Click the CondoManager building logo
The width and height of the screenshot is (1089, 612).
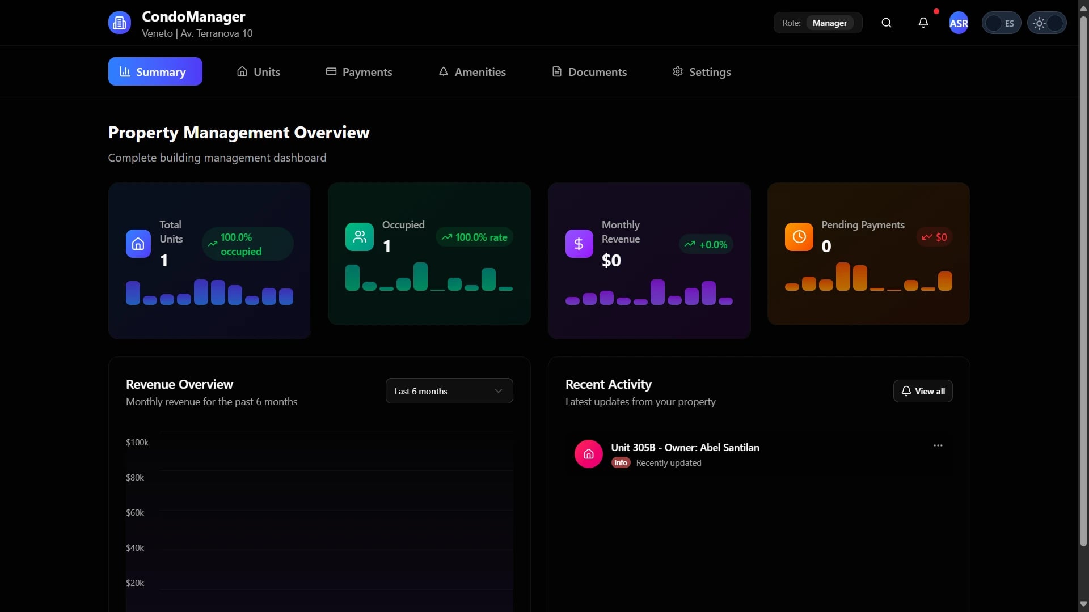[x=119, y=23]
